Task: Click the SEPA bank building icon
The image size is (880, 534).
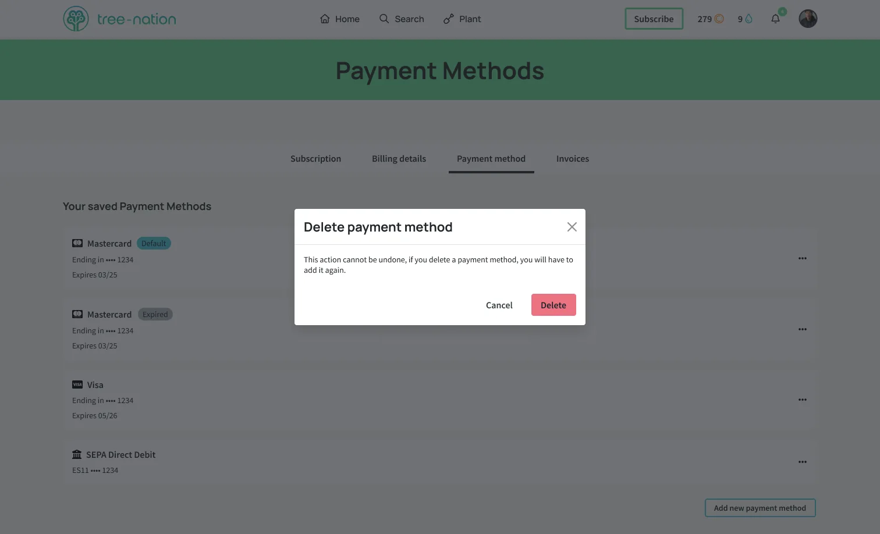Action: point(77,454)
